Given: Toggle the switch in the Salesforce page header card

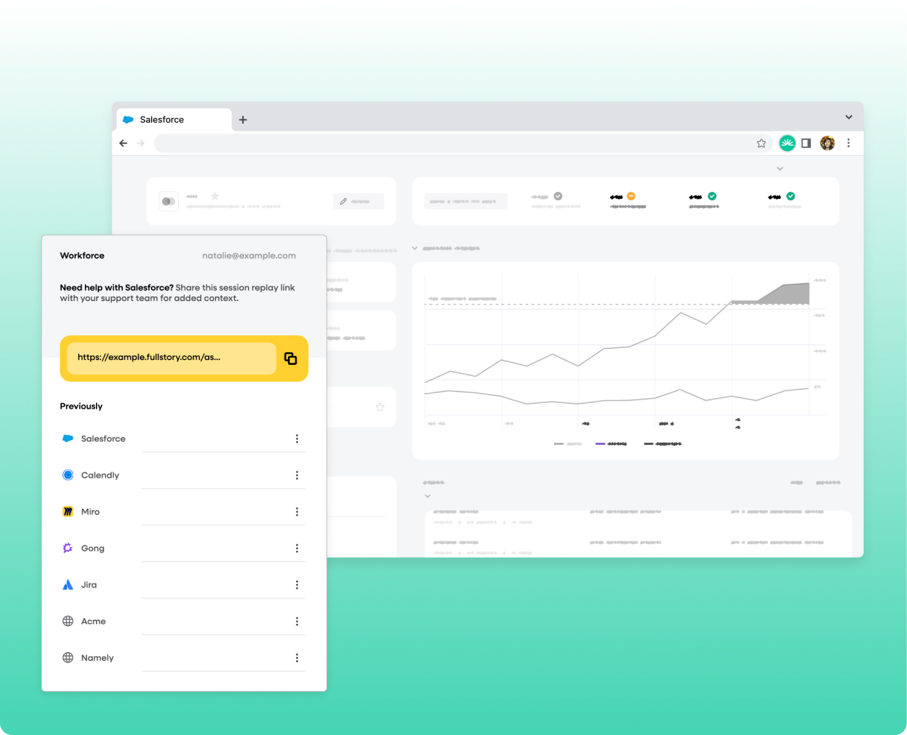Looking at the screenshot, I should (x=169, y=202).
